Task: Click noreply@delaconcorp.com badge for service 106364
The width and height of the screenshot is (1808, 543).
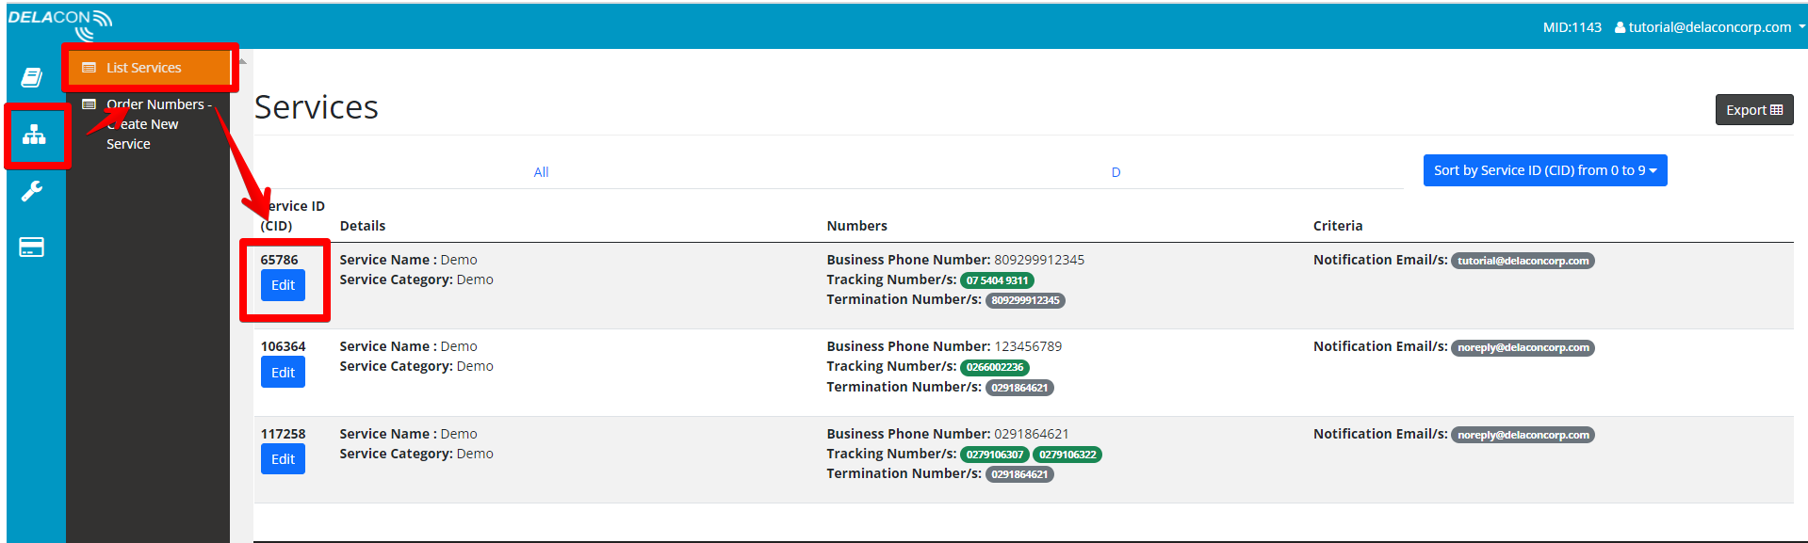Action: (x=1523, y=347)
